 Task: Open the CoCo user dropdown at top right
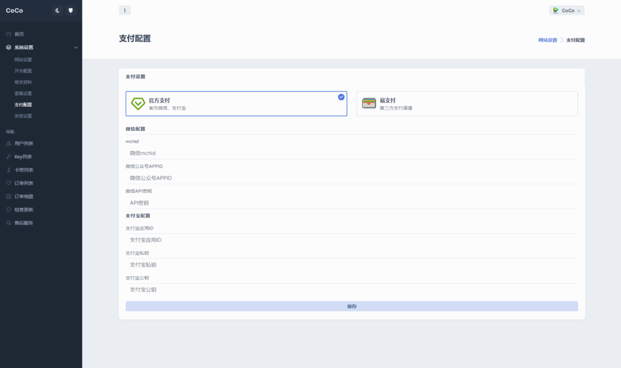coord(566,10)
